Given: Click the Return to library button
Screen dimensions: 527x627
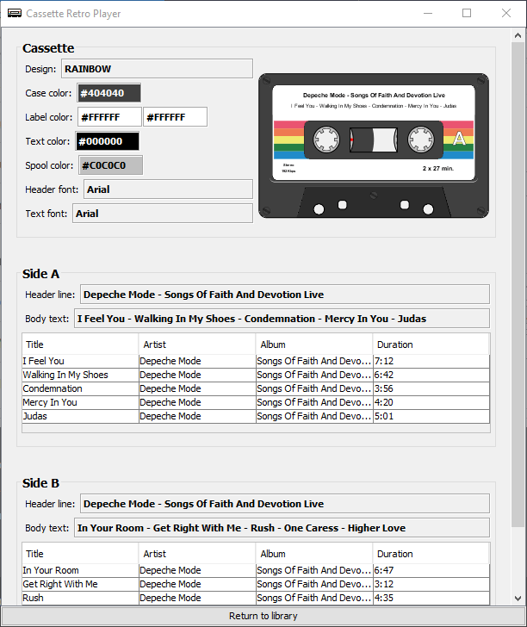Looking at the screenshot, I should 263,616.
